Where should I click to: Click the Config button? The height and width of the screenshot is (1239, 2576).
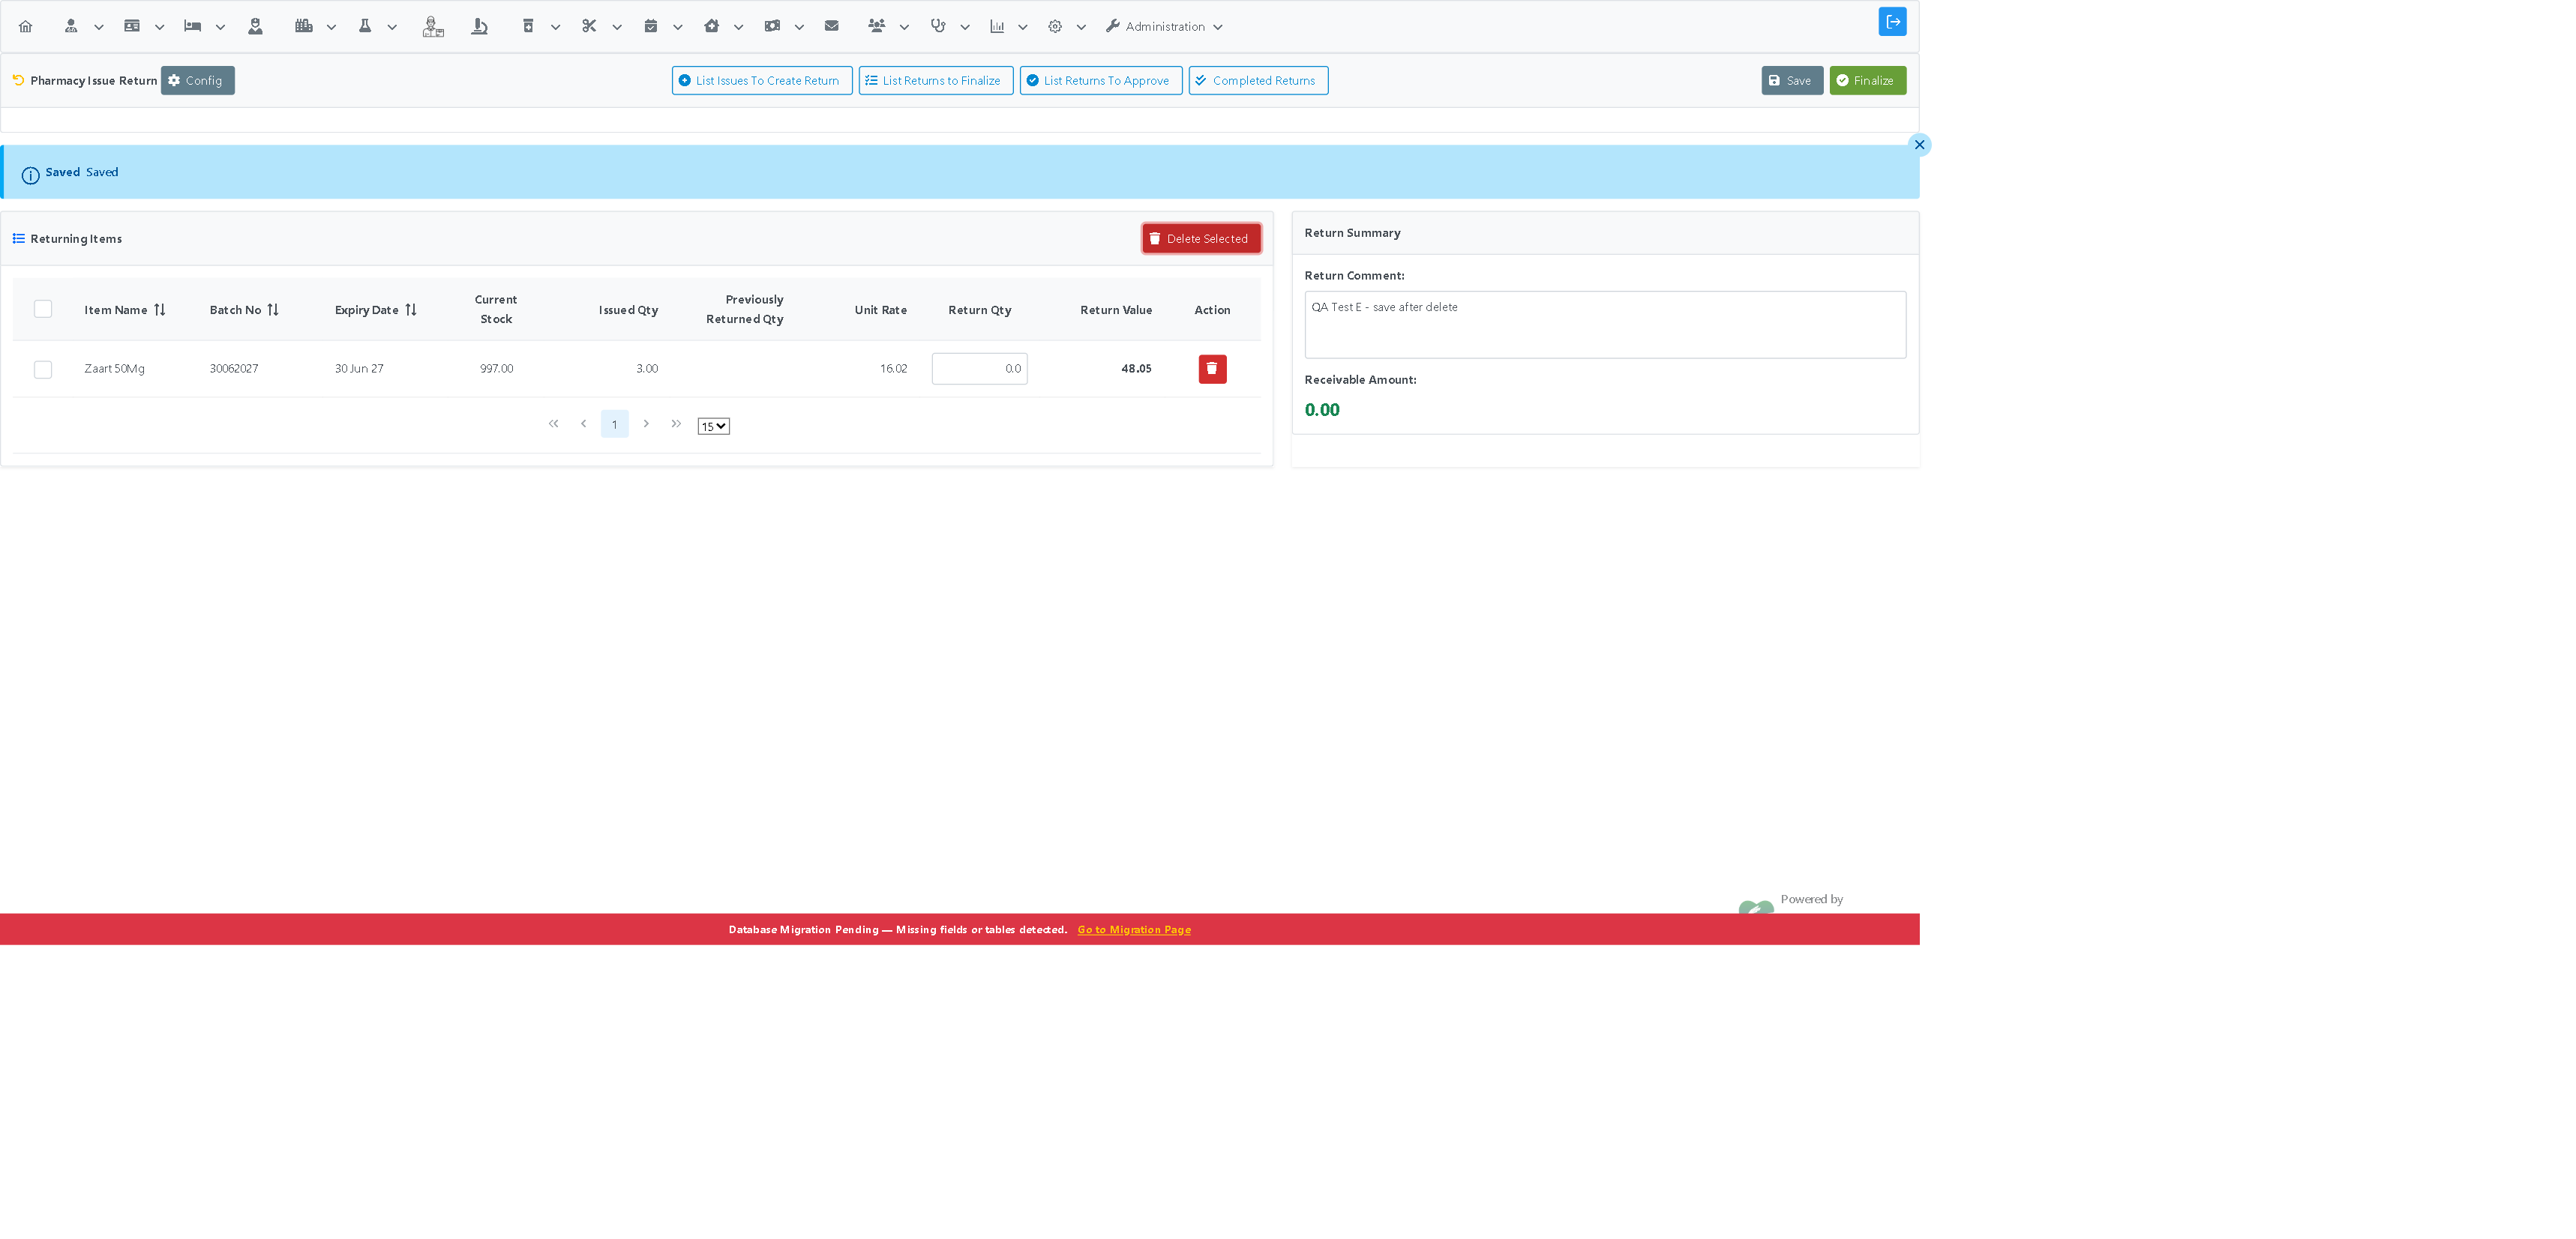click(198, 81)
